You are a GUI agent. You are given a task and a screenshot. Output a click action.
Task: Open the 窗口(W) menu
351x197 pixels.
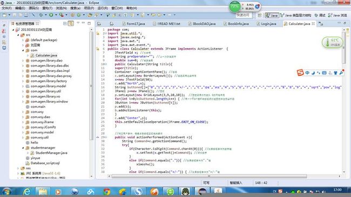pos(117,8)
